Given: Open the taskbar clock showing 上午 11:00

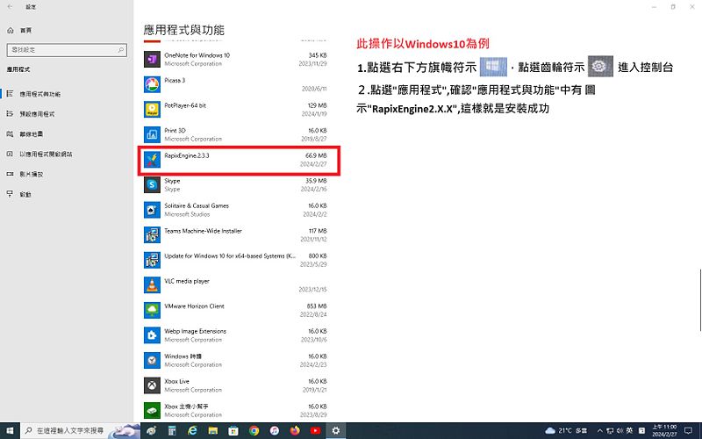Looking at the screenshot, I should [664, 430].
